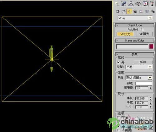Select the Space Warps category icon
This screenshot has height=132, width=156.
147,11
